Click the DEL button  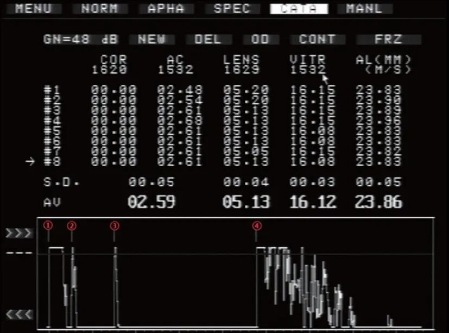pos(208,39)
